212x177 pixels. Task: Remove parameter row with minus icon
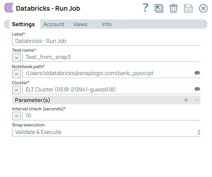tap(197, 100)
